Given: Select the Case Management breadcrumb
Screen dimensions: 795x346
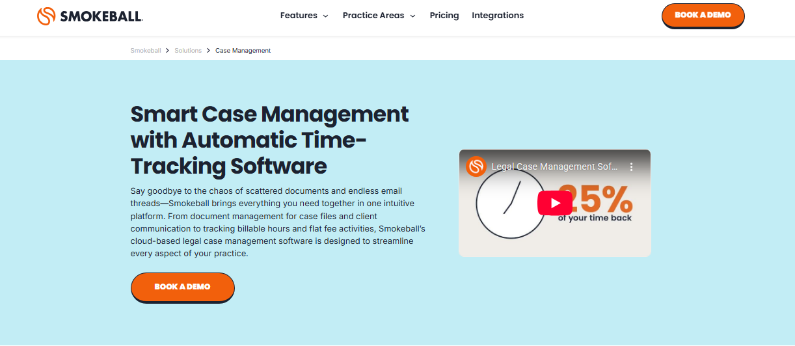Looking at the screenshot, I should pos(243,51).
